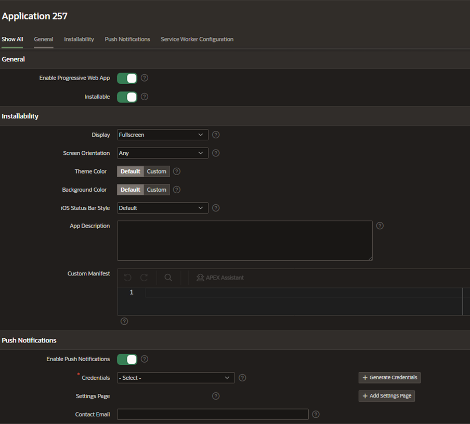Image resolution: width=470 pixels, height=424 pixels.
Task: Click the Generate Credentials button
Action: pyautogui.click(x=389, y=378)
